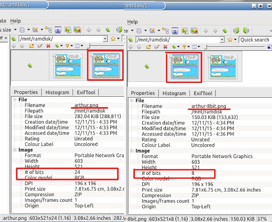Open the Help menu in left window
This screenshot has height=222, width=272.
point(15,21)
